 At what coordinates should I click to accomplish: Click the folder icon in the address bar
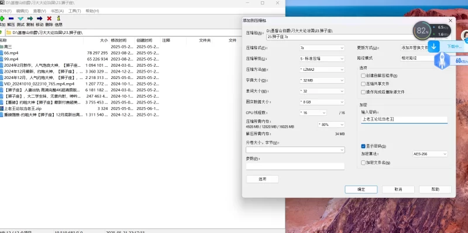point(9,32)
